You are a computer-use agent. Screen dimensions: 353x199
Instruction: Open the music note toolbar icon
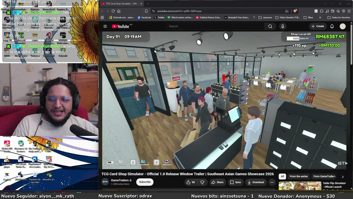pos(327,11)
